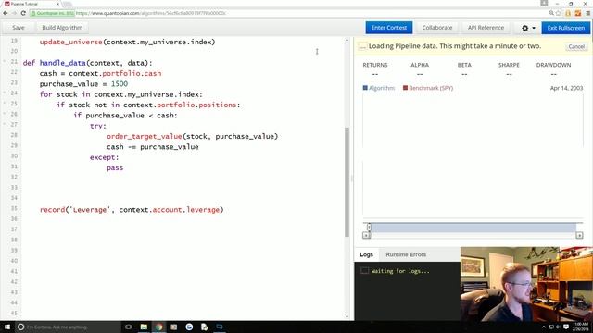Screen dimensions: 593x333
Task: Open a new browser tab
Action: coord(68,4)
